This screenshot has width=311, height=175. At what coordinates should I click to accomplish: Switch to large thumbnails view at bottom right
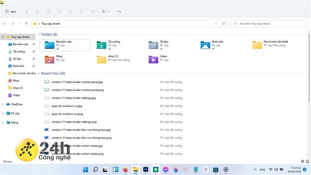pyautogui.click(x=307, y=161)
